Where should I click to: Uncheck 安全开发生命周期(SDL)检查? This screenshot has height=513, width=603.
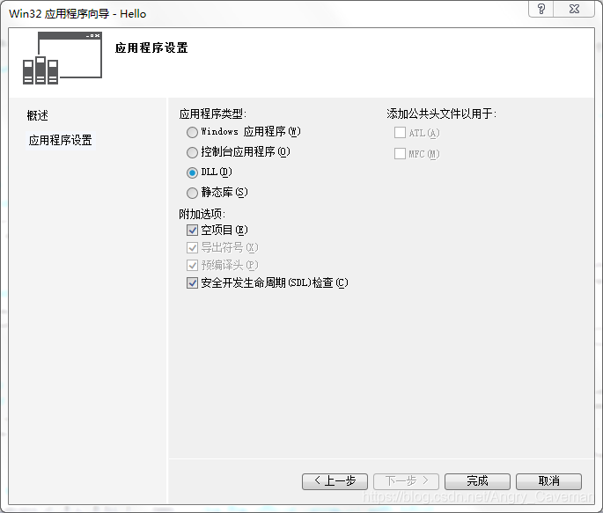[x=192, y=282]
